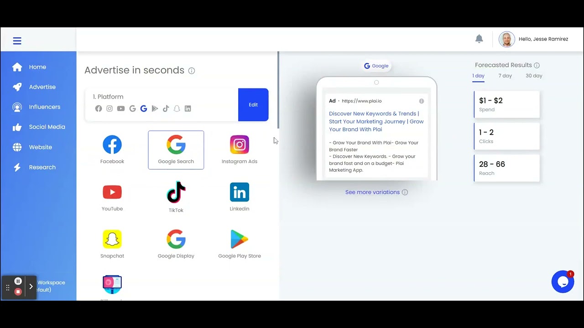Click the Hello, Jesse Ramirez greeting
This screenshot has width=584, height=328.
[x=543, y=39]
